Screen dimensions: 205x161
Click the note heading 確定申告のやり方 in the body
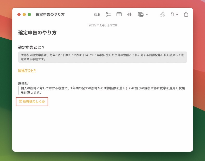coord(37,33)
